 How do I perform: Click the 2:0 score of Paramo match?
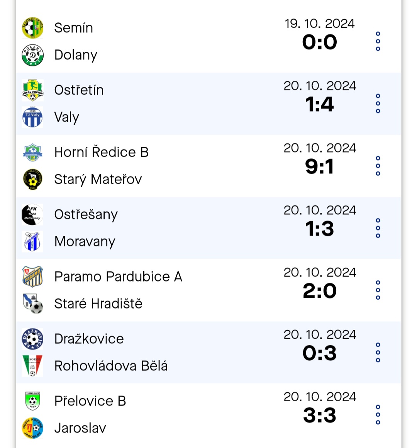click(x=320, y=291)
